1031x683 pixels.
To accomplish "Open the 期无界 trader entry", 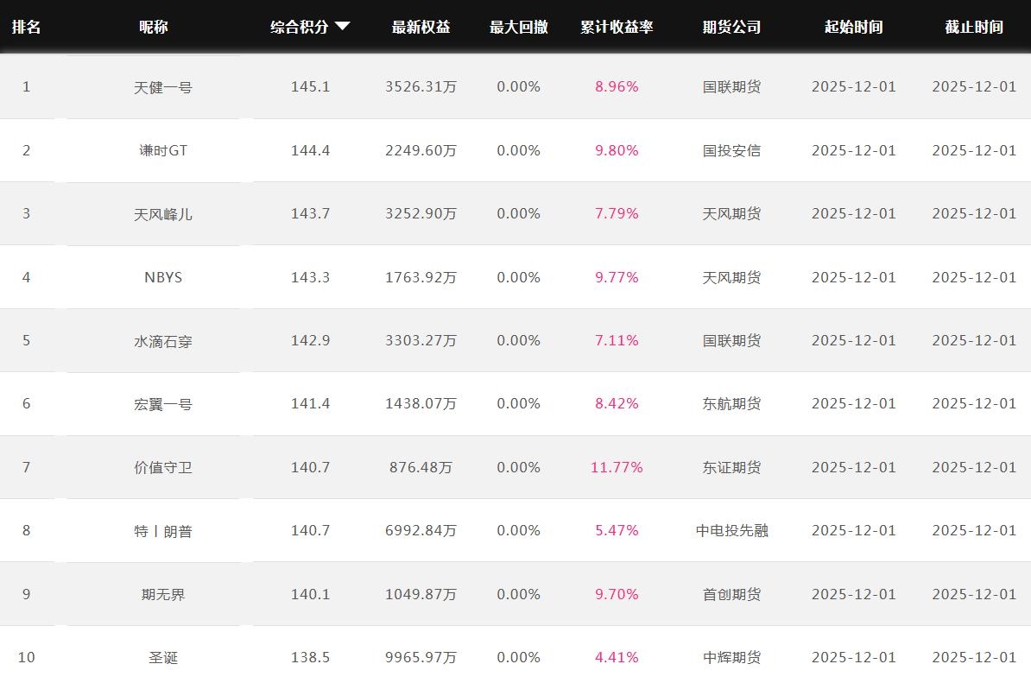I will (x=162, y=594).
